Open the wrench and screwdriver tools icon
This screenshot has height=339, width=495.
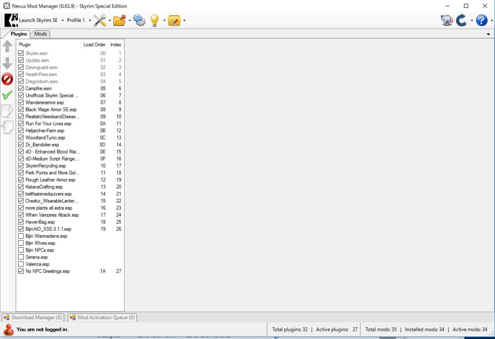click(100, 20)
